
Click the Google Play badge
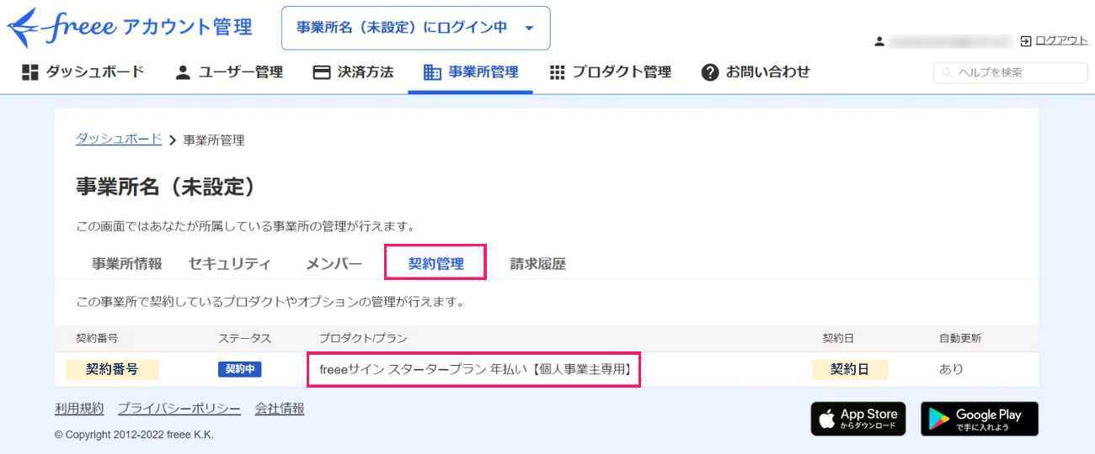(980, 419)
